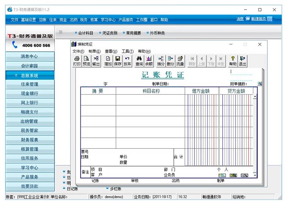Open 财务报表 in the sidebar
Screen dimensions: 285x205
pyautogui.click(x=30, y=140)
